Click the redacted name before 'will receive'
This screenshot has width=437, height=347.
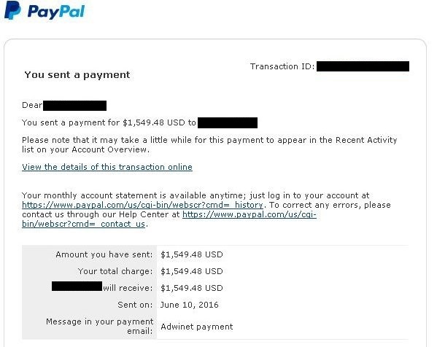pyautogui.click(x=77, y=286)
